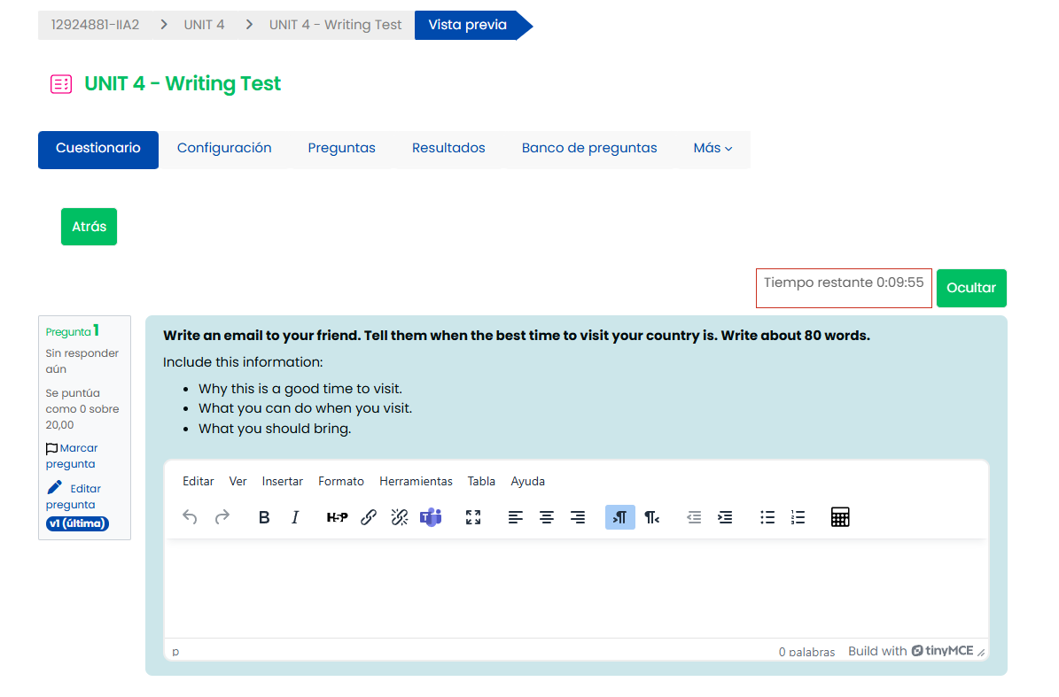Click the green Atrás button

pyautogui.click(x=90, y=227)
